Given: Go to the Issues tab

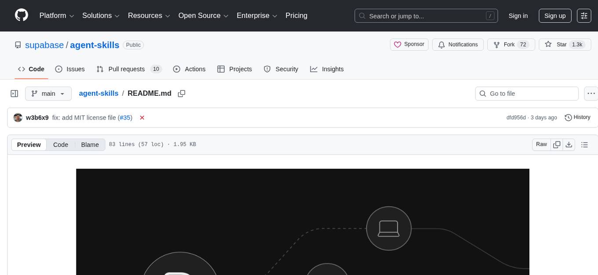Looking at the screenshot, I should click(70, 69).
